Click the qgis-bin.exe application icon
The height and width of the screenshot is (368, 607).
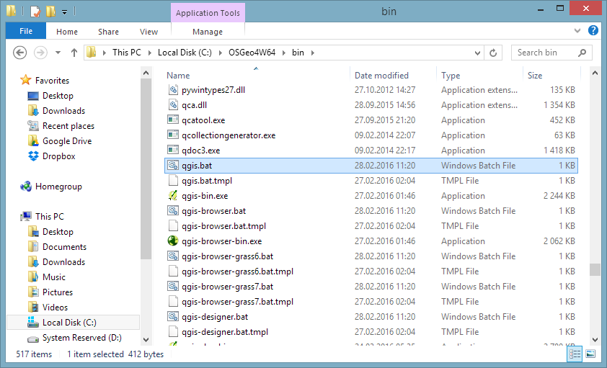point(172,196)
